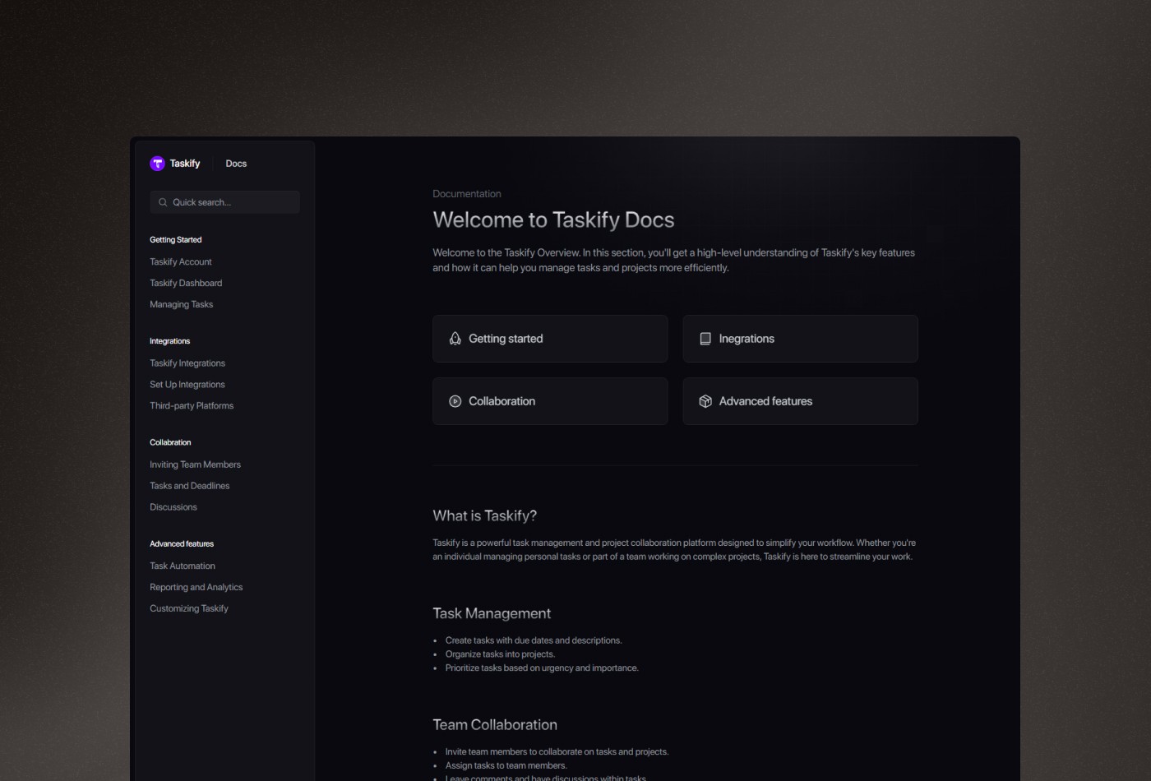Click 'Create tasks with due dates' bullet
Screen dimensions: 1151x781
coord(534,640)
